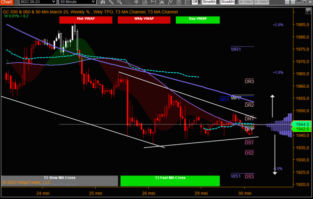This screenshot has width=313, height=199.
Task: Select the drawing tools pencil icon
Action: tap(111, 2)
